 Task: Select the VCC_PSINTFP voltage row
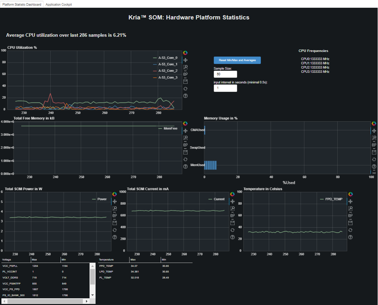[x=46, y=283]
